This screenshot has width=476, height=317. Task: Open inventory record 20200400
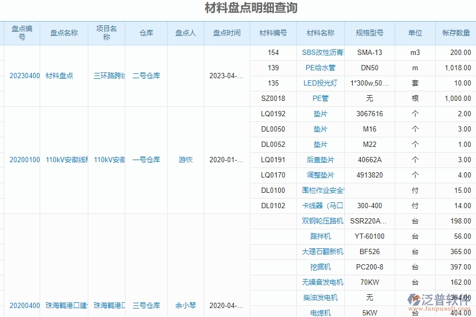pos(24,305)
